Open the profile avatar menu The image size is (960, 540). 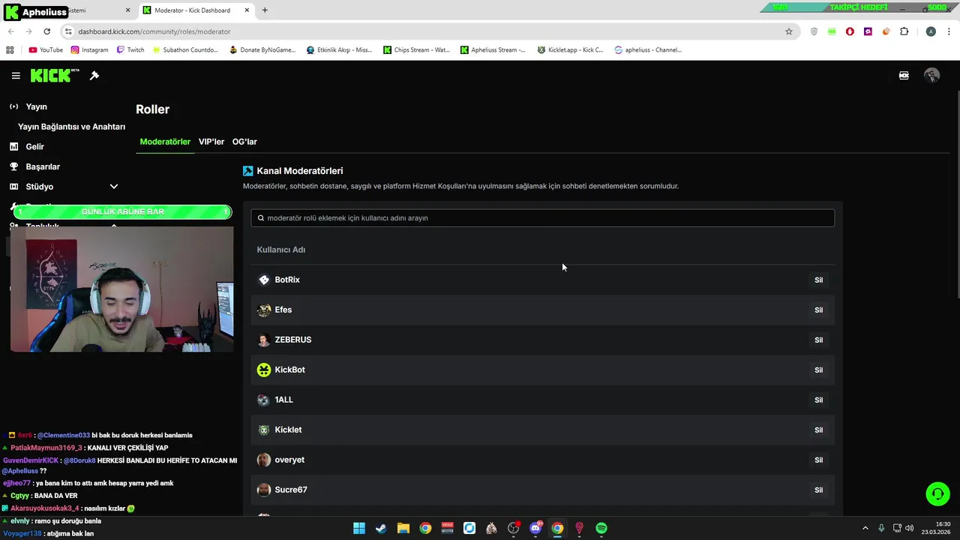pyautogui.click(x=931, y=76)
